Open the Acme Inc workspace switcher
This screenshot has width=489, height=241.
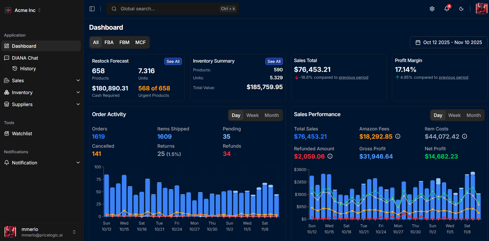[x=25, y=10]
